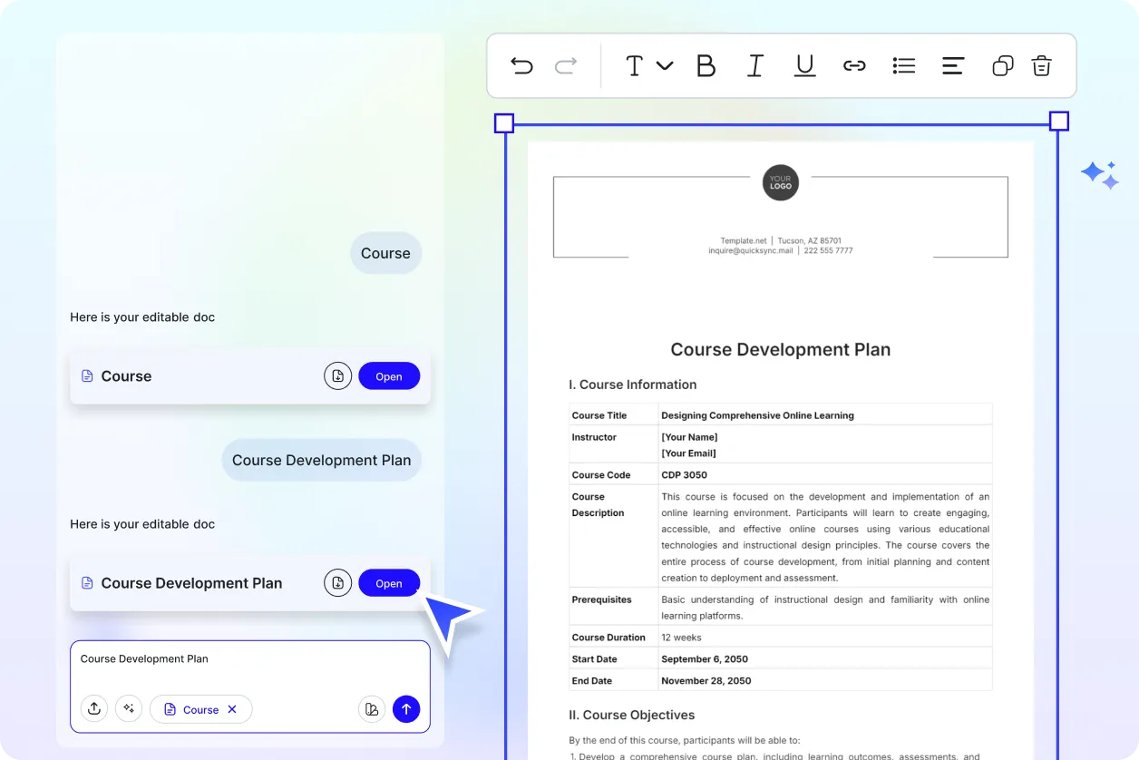This screenshot has height=760, width=1139.
Task: Apply bulleted list formatting
Action: (x=903, y=65)
